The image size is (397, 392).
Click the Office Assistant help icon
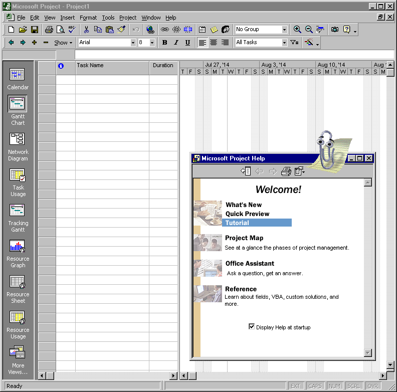pos(346,30)
